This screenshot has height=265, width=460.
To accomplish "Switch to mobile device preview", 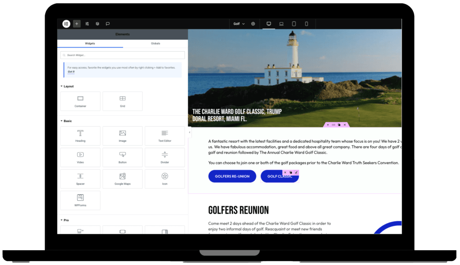I will [306, 24].
